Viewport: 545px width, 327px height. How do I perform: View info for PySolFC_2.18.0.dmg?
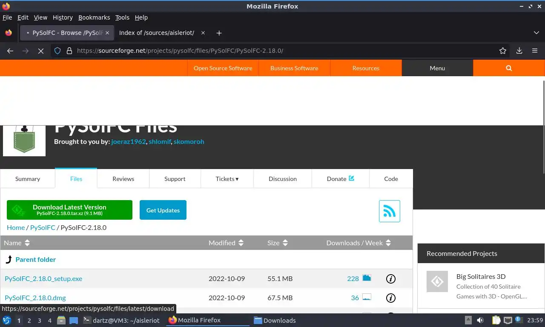391,298
